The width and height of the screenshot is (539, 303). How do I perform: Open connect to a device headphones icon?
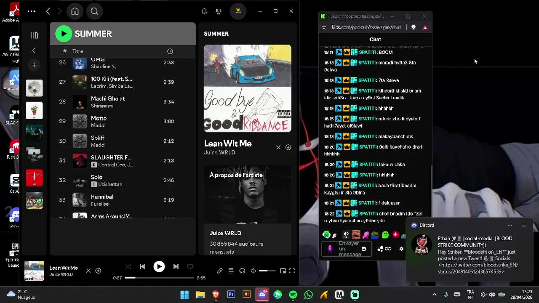[x=242, y=271]
